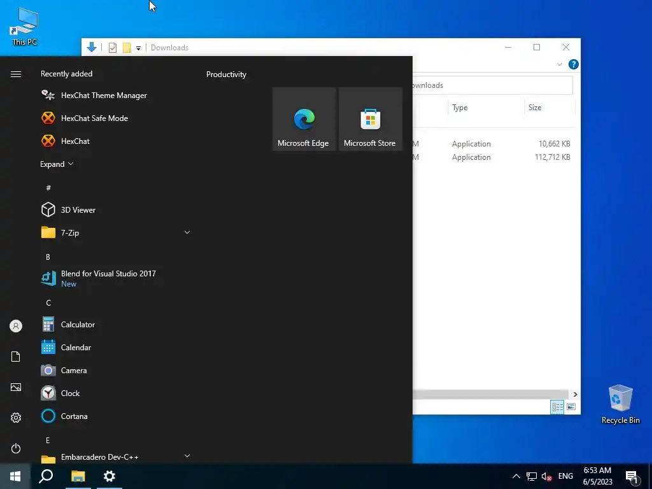Image resolution: width=652 pixels, height=489 pixels.
Task: Open Microsoft Edge tile
Action: click(x=304, y=119)
